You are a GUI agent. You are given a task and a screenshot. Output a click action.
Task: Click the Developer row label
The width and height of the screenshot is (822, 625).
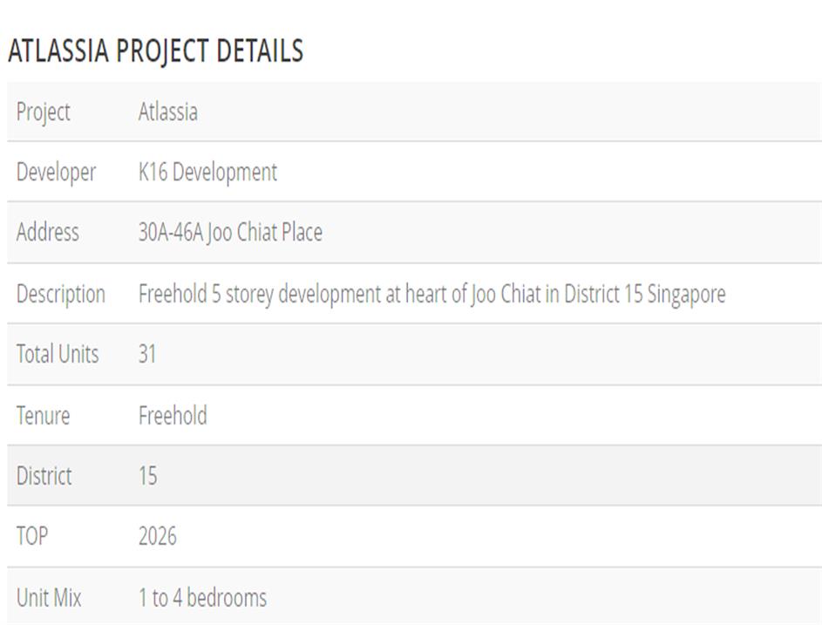coord(56,172)
